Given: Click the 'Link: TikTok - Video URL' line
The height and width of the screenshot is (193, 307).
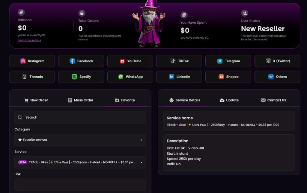Looking at the screenshot, I should click(x=186, y=148).
